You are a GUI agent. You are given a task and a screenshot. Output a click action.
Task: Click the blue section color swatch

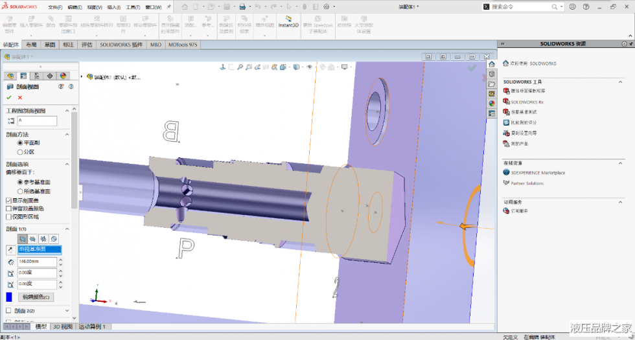pyautogui.click(x=8, y=297)
